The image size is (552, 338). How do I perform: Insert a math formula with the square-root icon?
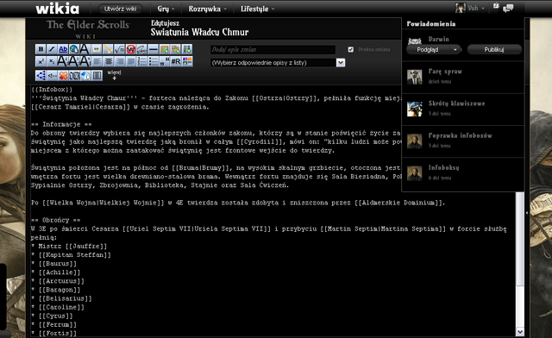click(119, 49)
